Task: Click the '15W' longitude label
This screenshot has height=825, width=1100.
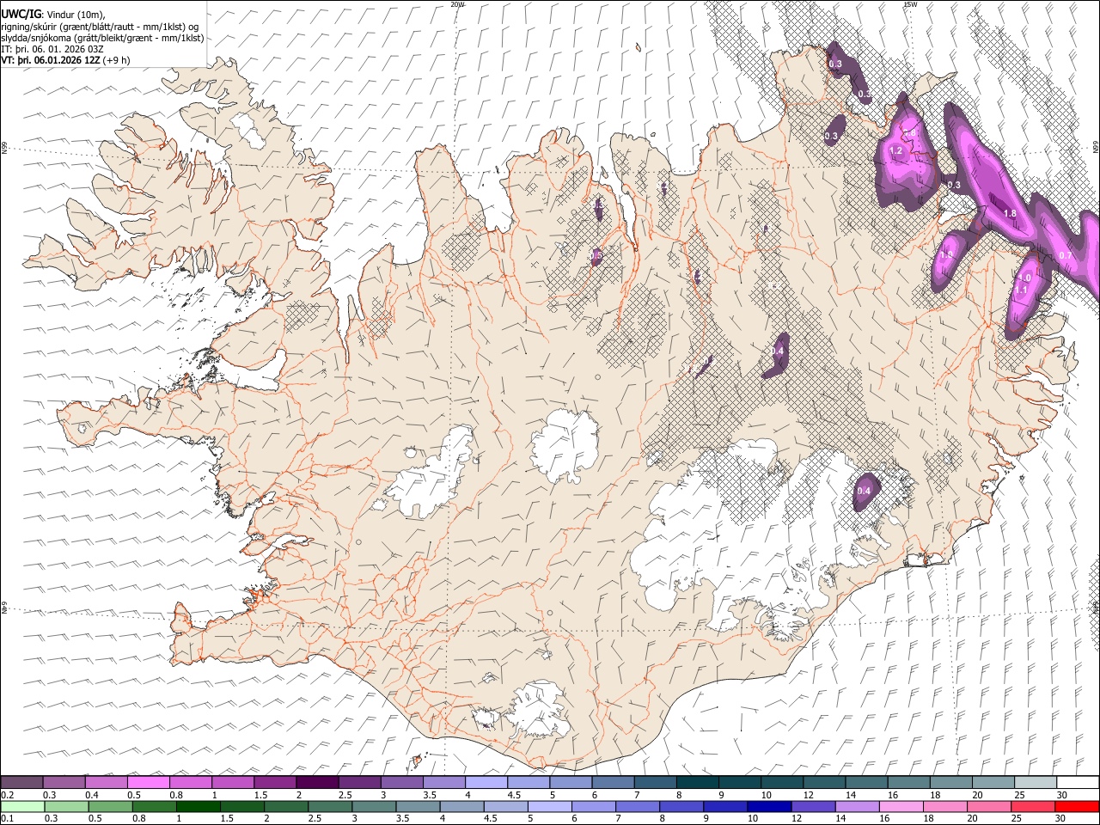Action: coord(910,4)
